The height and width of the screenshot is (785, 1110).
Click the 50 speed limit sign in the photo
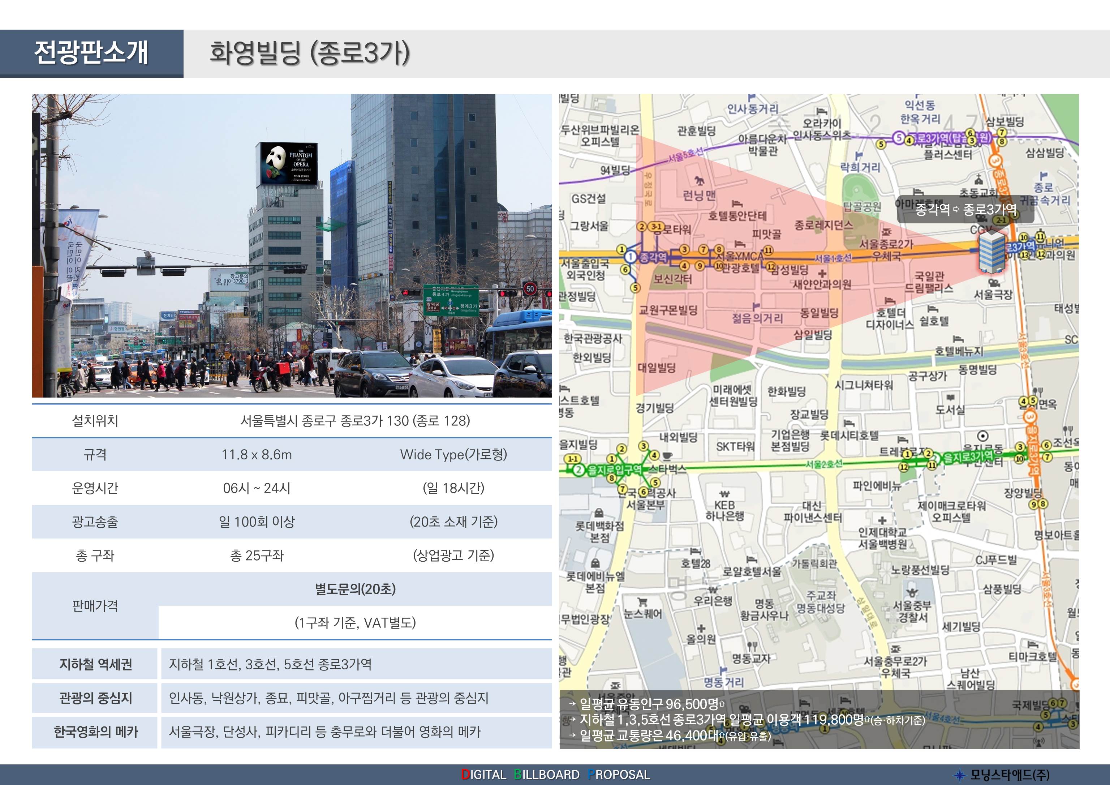(x=530, y=289)
